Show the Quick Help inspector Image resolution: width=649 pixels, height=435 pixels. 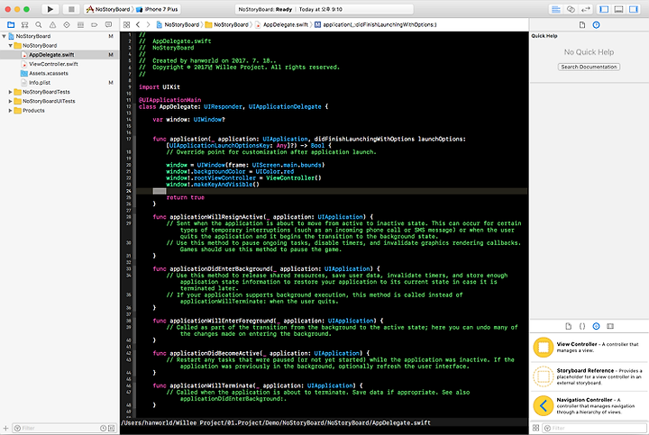[596, 25]
